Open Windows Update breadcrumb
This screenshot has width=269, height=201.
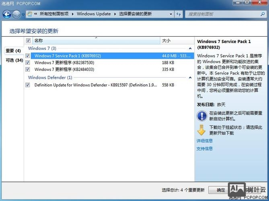tap(94, 14)
